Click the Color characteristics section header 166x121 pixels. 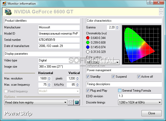pos(124,21)
